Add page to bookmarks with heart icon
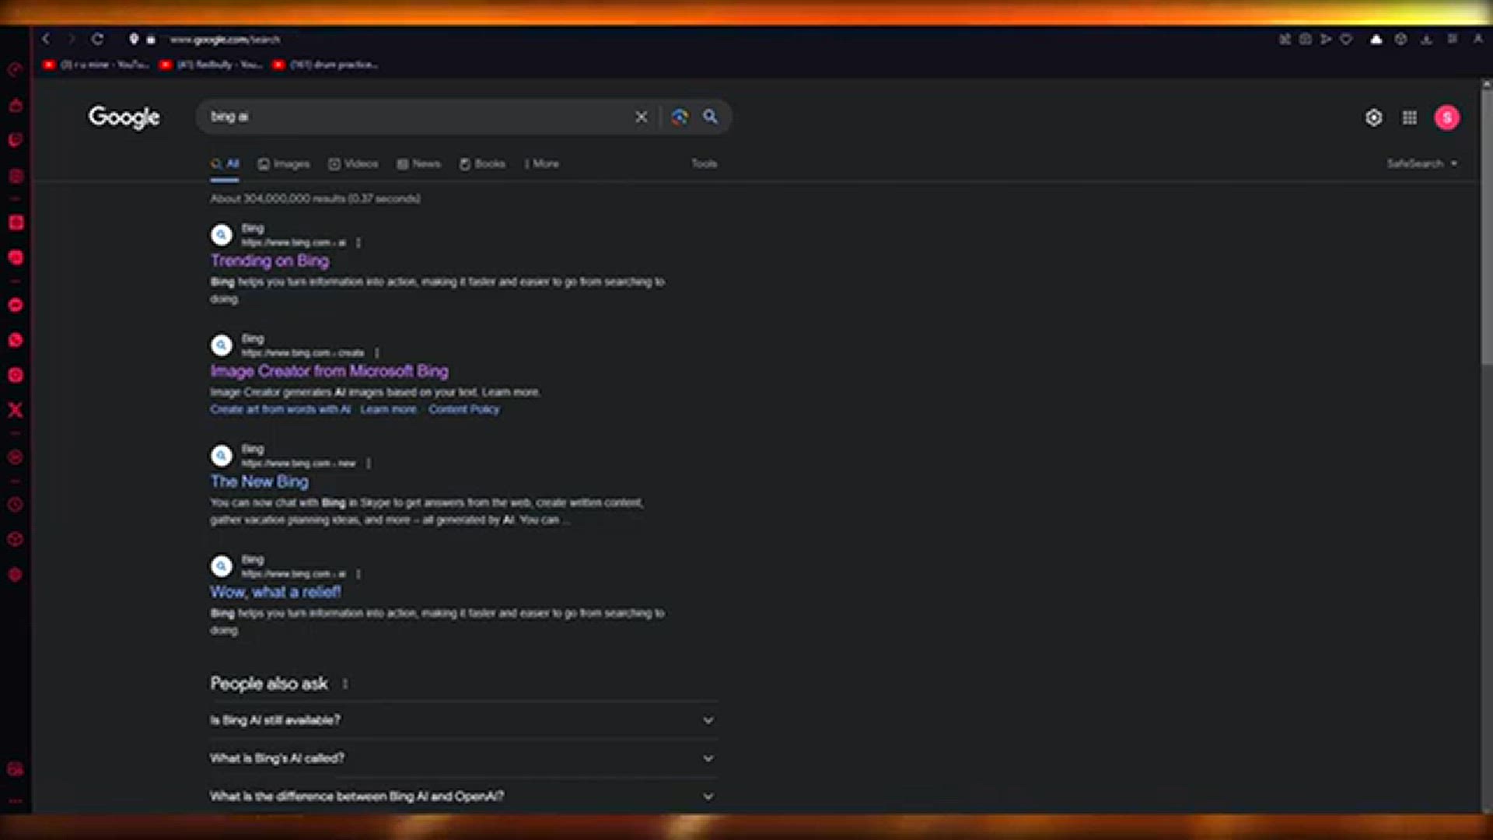 tap(1346, 39)
